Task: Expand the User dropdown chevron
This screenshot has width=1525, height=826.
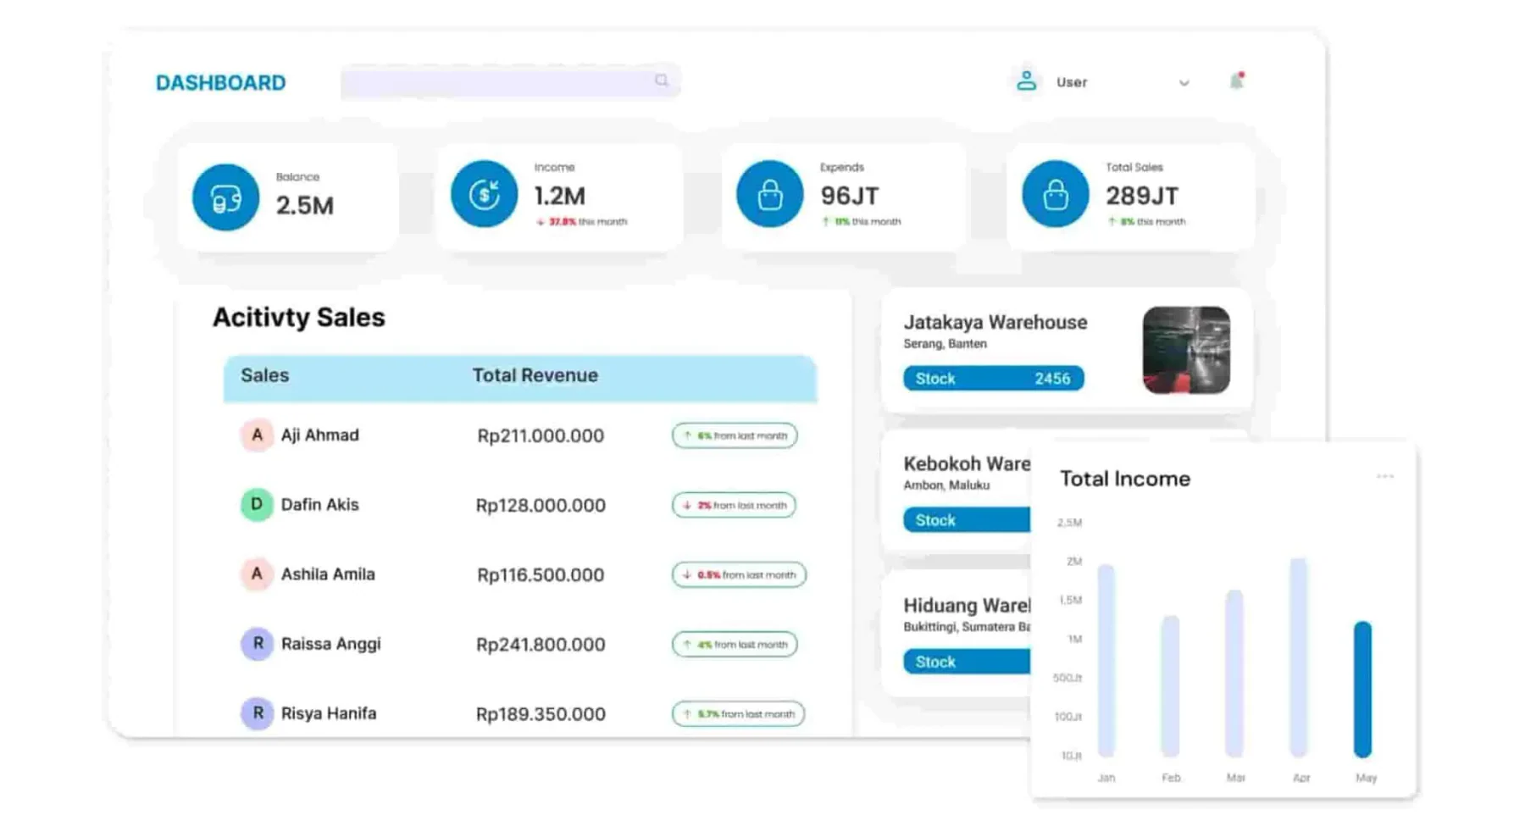Action: click(1184, 83)
